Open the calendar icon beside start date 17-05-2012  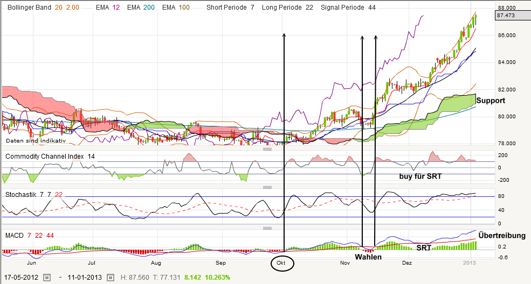point(47,278)
